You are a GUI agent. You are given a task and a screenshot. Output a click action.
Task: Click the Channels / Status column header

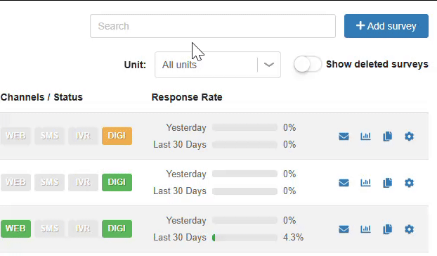(41, 97)
